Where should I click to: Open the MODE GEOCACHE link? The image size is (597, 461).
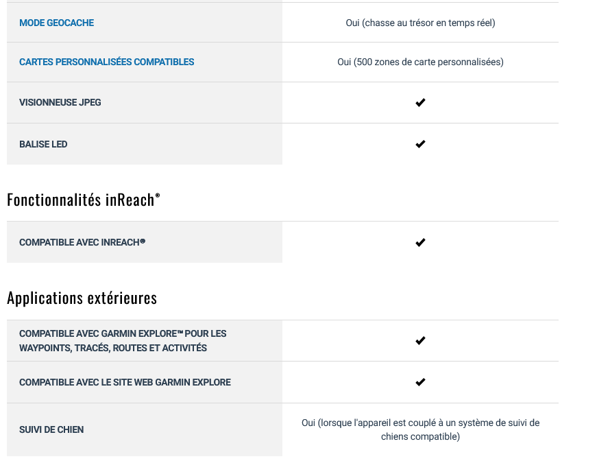[56, 23]
